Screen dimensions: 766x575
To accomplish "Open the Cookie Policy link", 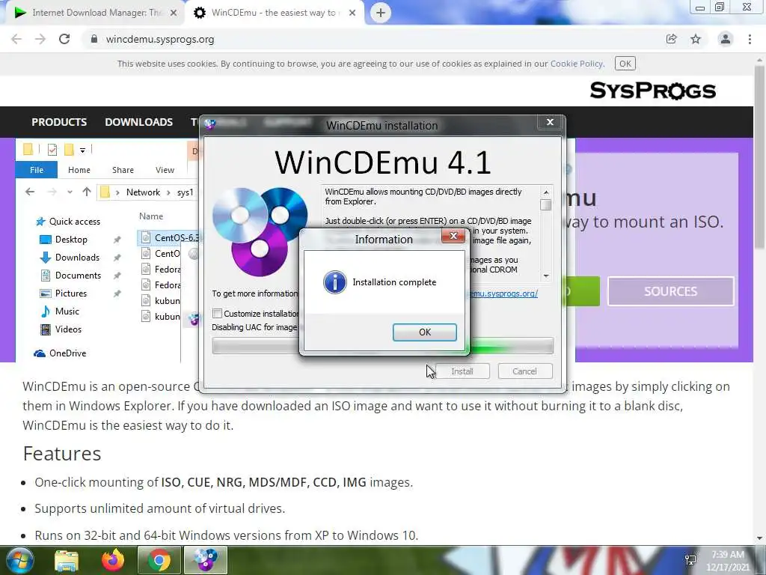I will (577, 64).
